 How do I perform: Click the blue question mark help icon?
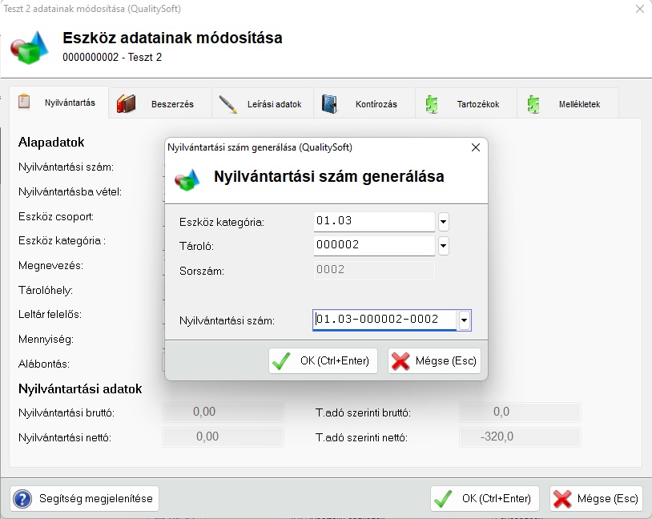point(22,498)
